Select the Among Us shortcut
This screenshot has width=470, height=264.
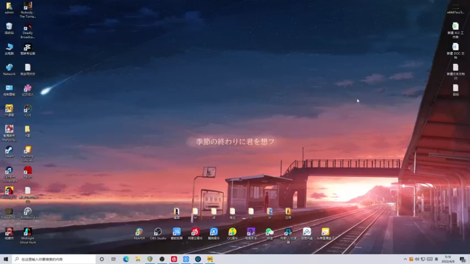[9, 192]
